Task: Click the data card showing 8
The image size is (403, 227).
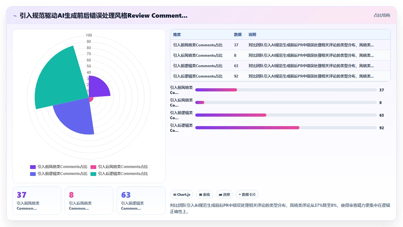Action: coord(89,201)
